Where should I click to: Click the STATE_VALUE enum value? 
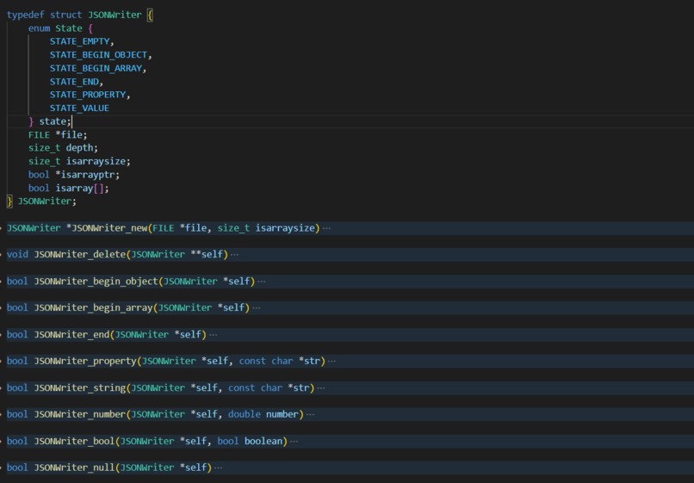[80, 108]
